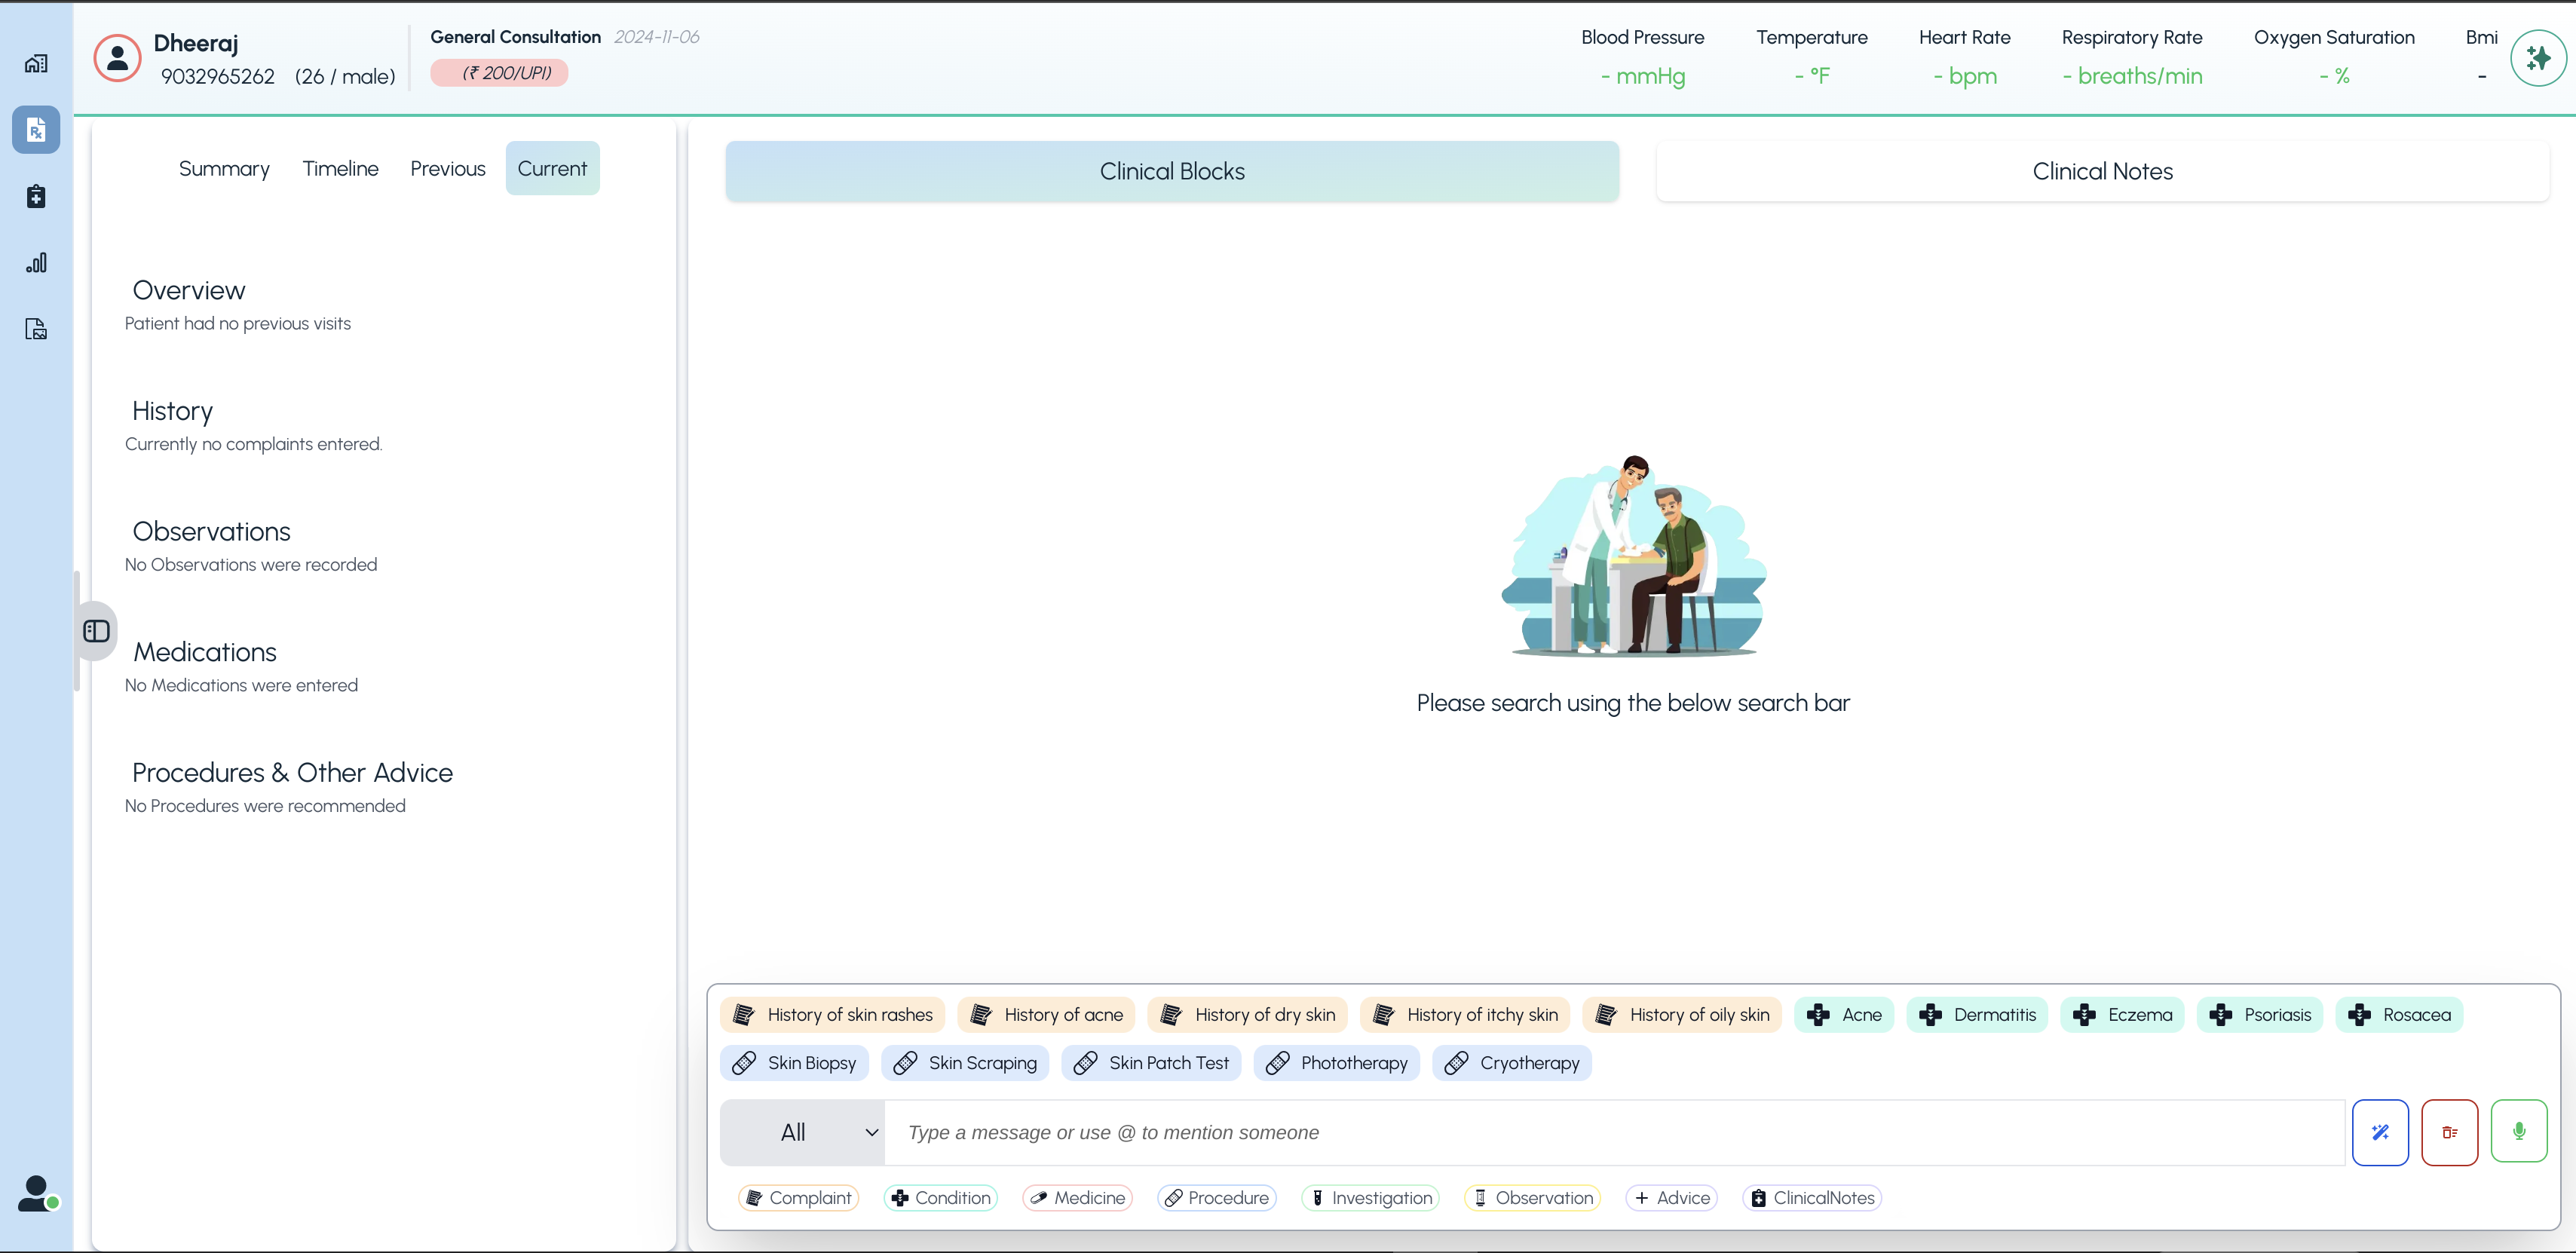Viewport: 2576px width, 1253px height.
Task: Switch to the Previous tab
Action: pos(447,168)
